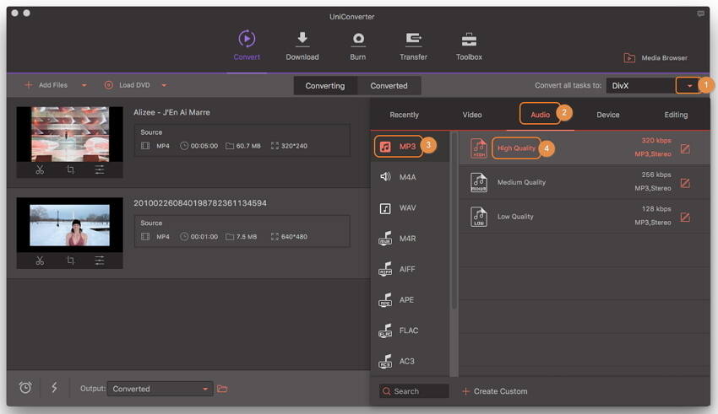Click the DivX format field
This screenshot has height=414, width=718.
tap(641, 85)
